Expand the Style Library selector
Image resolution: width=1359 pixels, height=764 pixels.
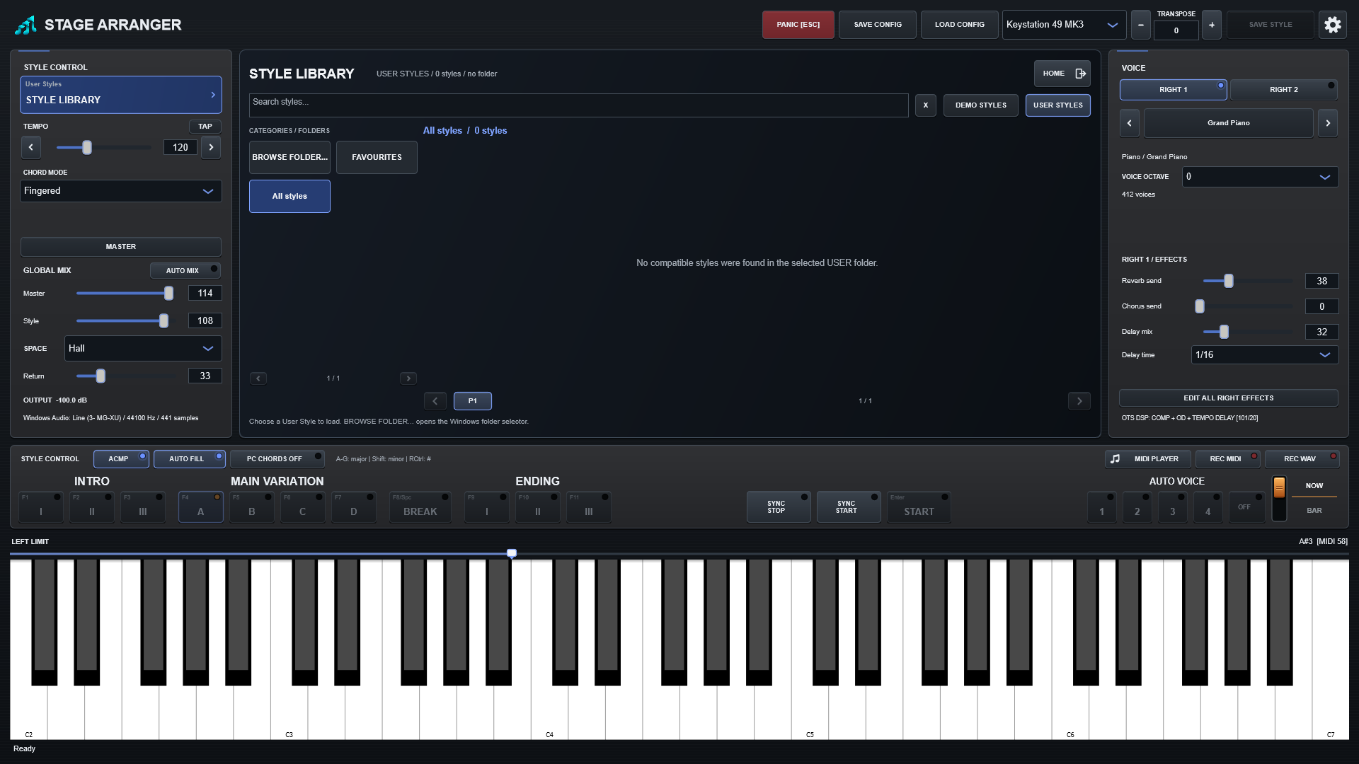click(121, 95)
